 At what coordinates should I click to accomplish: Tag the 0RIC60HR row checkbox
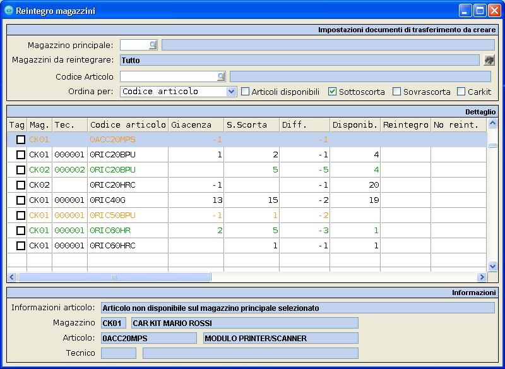click(21, 231)
